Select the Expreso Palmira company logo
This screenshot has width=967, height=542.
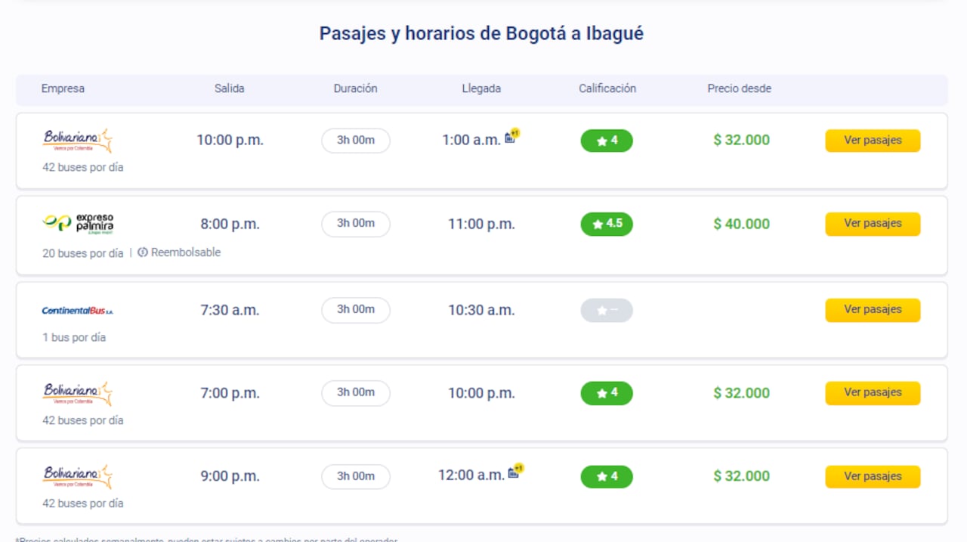[x=79, y=223]
